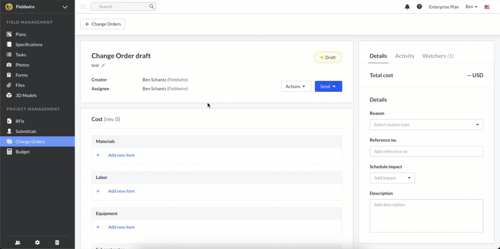Screen dimensions: 500x249
Task: Open the help question mark icon
Action: pos(419,7)
